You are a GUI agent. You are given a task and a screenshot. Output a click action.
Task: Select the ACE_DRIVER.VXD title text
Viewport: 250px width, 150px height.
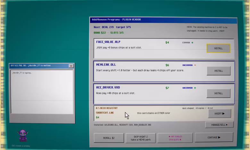(x=108, y=88)
